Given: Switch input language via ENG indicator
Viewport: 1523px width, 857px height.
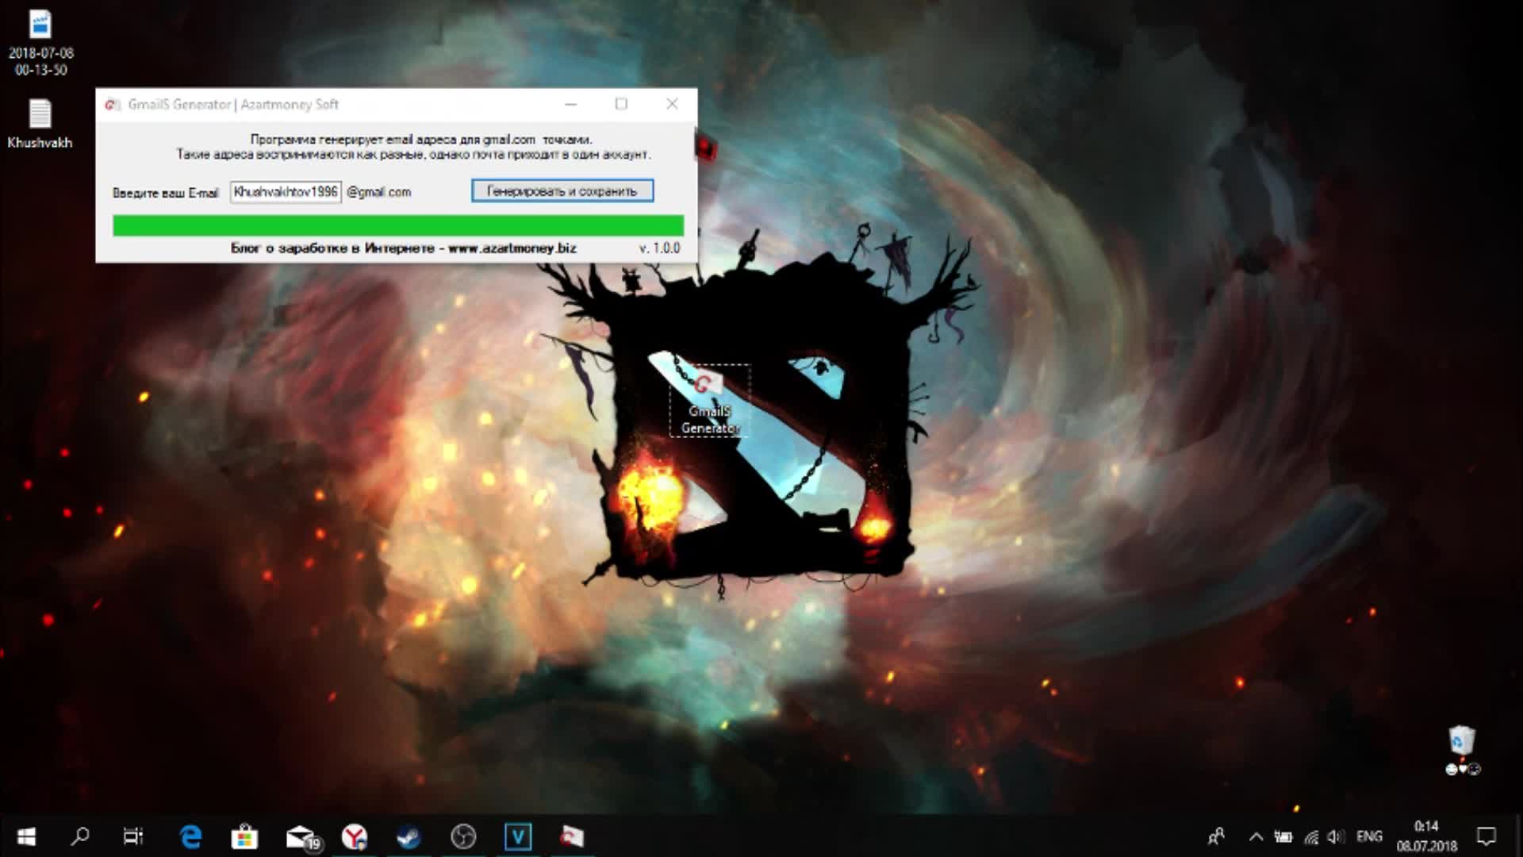Looking at the screenshot, I should pyautogui.click(x=1369, y=836).
